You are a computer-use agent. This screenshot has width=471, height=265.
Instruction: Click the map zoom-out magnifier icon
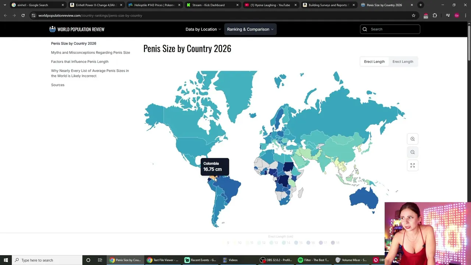[412, 152]
